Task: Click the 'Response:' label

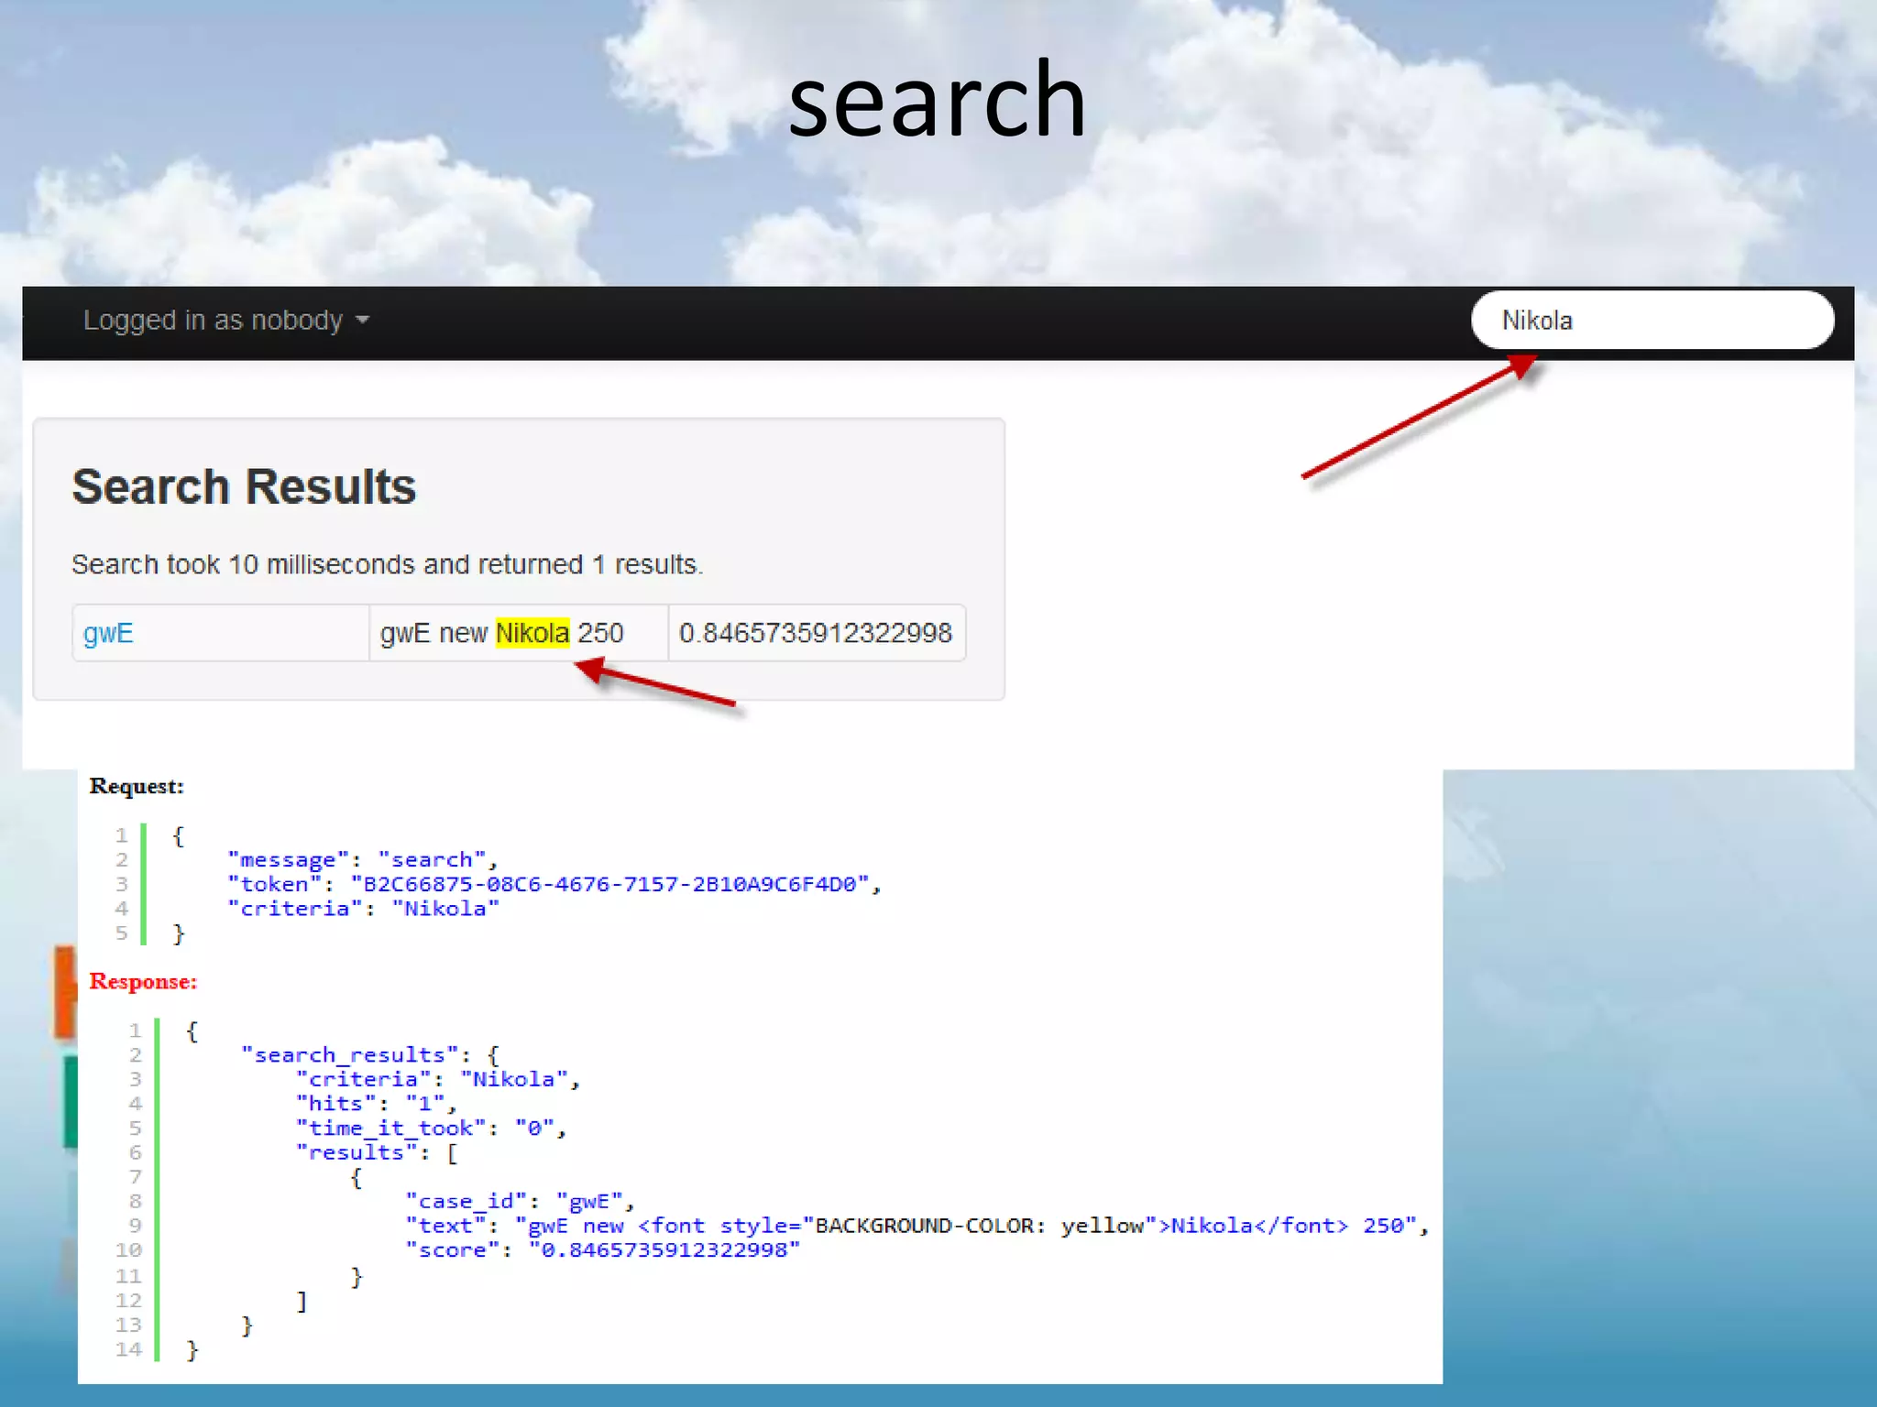Action: coord(143,981)
